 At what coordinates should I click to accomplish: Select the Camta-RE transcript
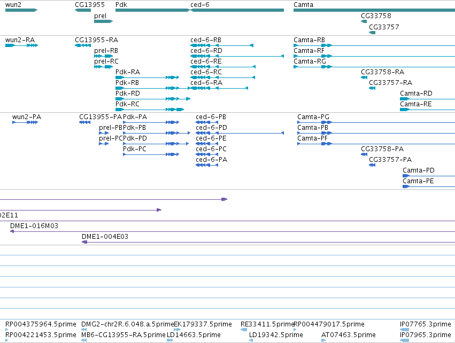[427, 110]
